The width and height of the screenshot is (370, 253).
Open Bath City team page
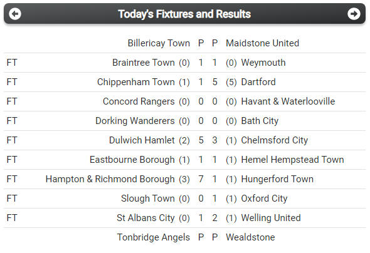tap(260, 121)
